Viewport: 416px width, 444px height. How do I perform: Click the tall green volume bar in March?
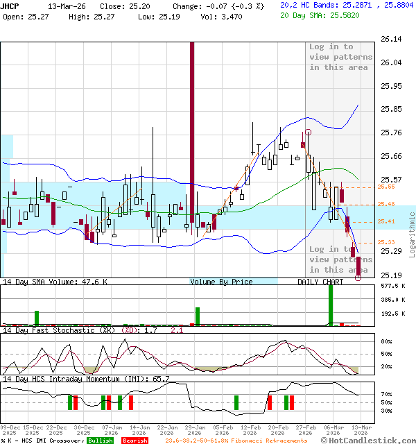(x=331, y=305)
